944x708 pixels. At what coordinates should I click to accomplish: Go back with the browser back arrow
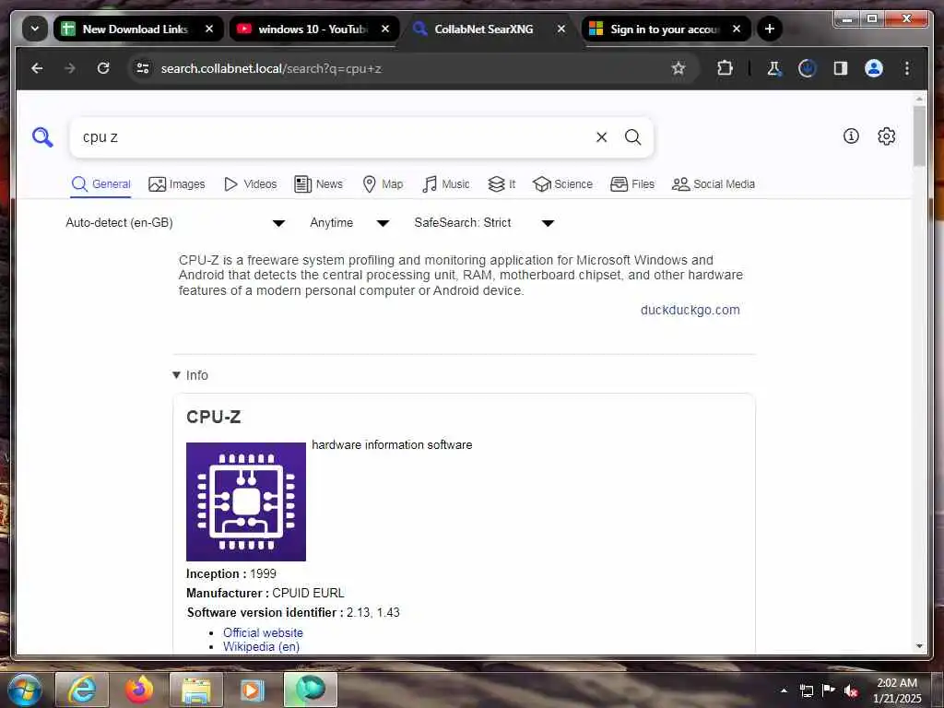[37, 68]
